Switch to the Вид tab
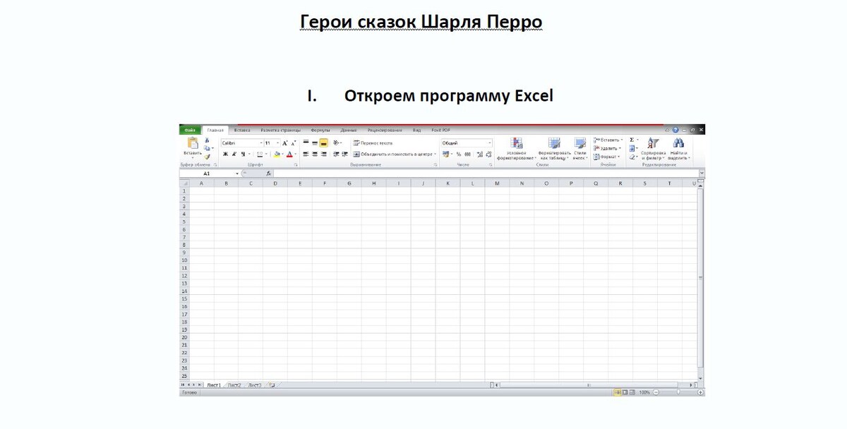Screen dimensions: 847x429 pos(416,130)
